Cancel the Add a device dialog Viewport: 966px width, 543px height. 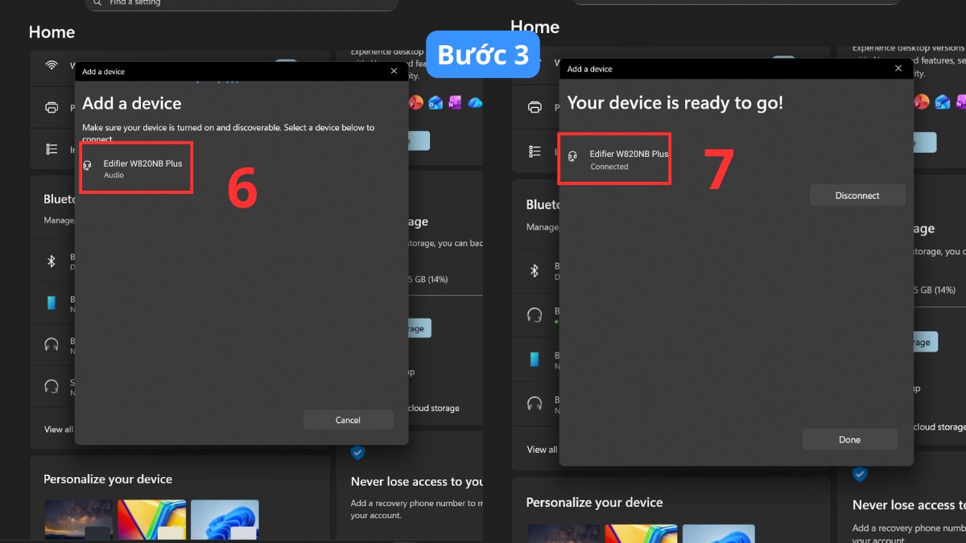[348, 420]
